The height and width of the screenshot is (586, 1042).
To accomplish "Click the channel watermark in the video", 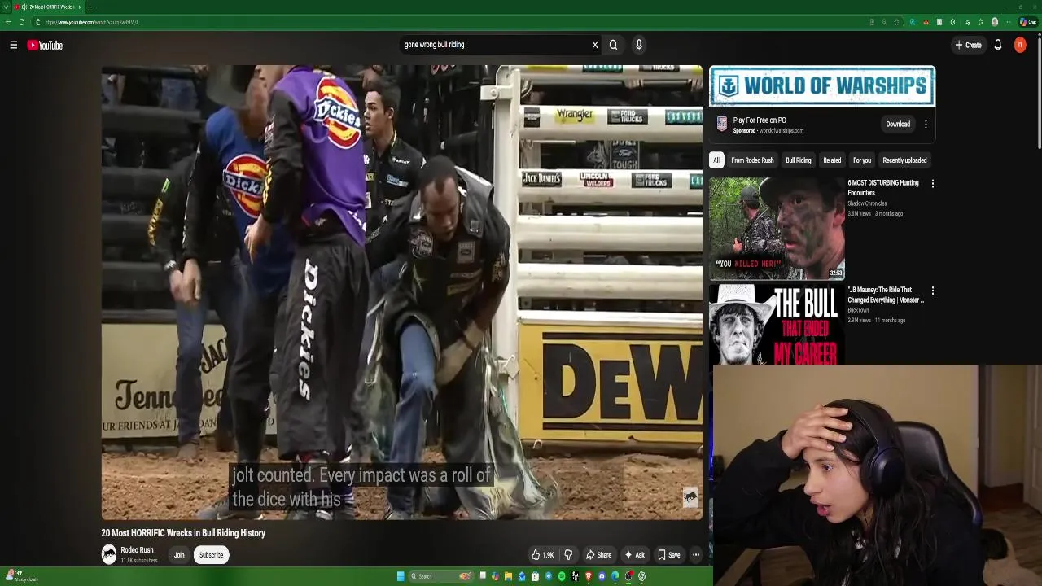I will pyautogui.click(x=690, y=497).
